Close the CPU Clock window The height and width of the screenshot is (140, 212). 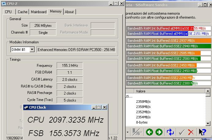[x=104, y=107]
